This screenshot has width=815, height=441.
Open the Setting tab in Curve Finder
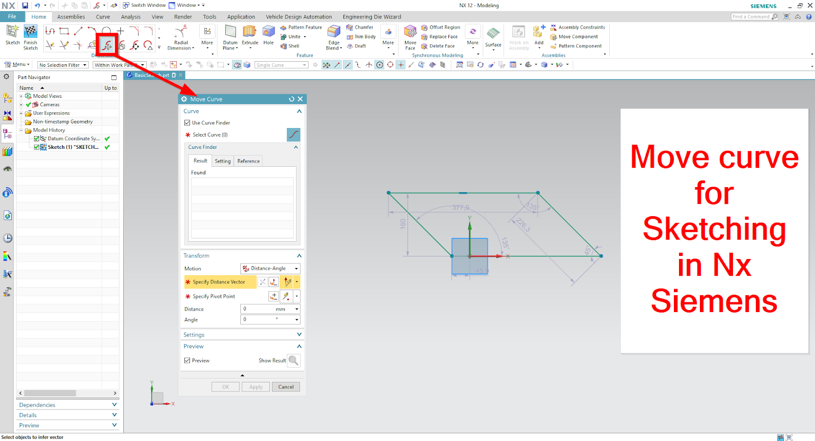pyautogui.click(x=223, y=161)
